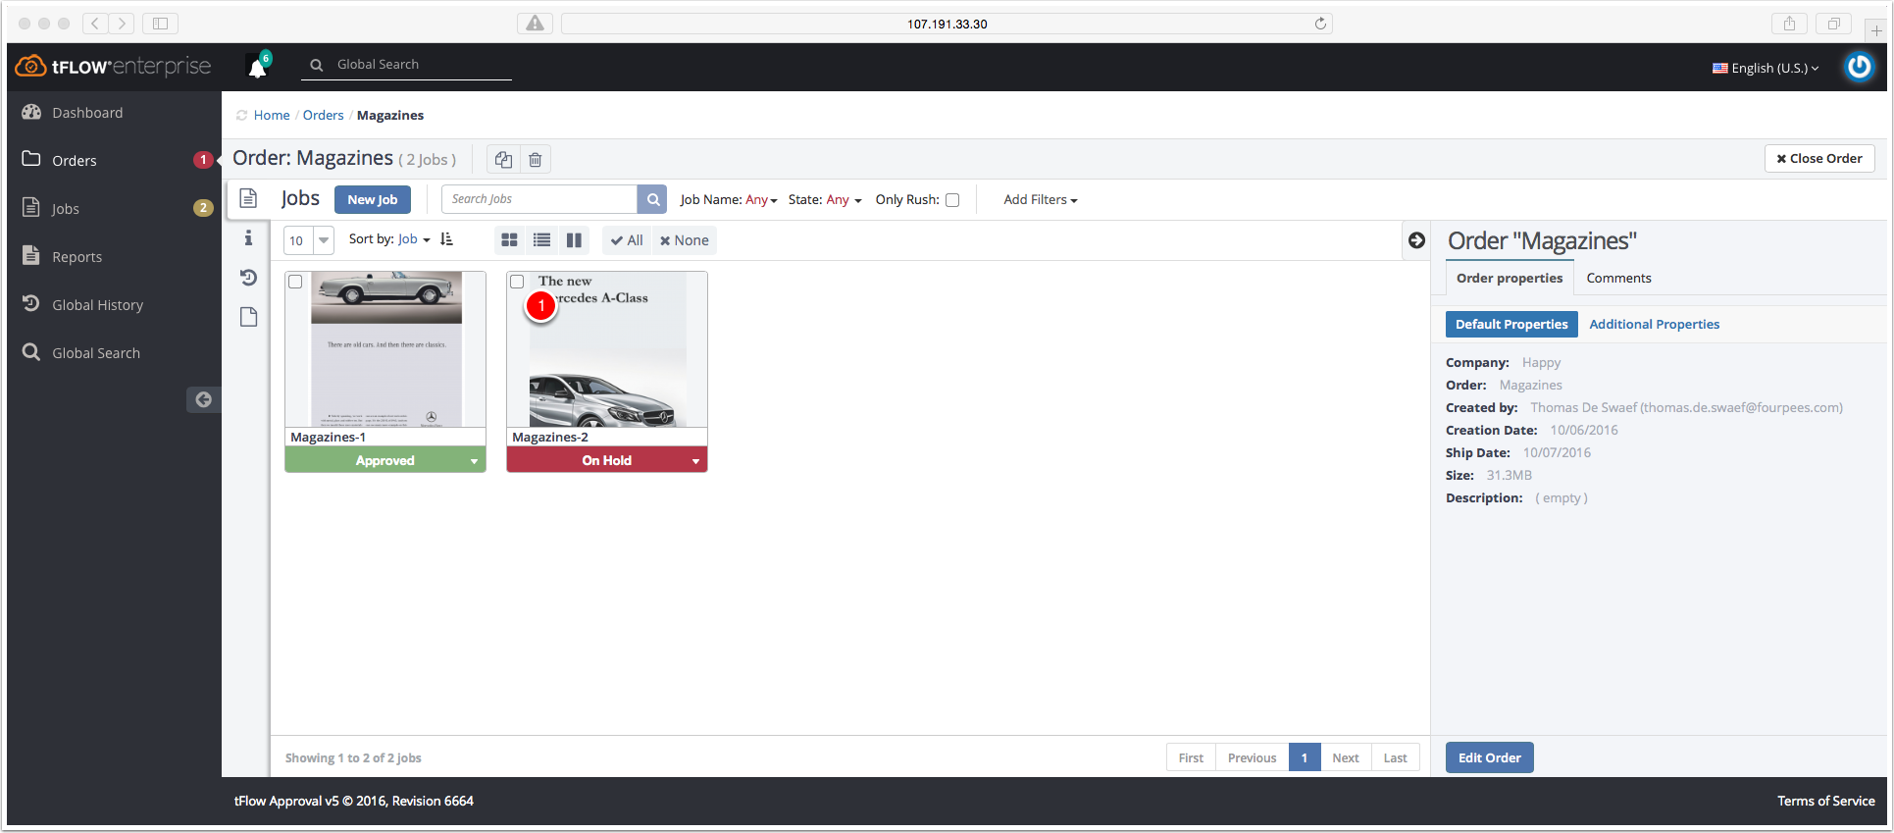Expand the Add Filters dropdown

coord(1041,199)
